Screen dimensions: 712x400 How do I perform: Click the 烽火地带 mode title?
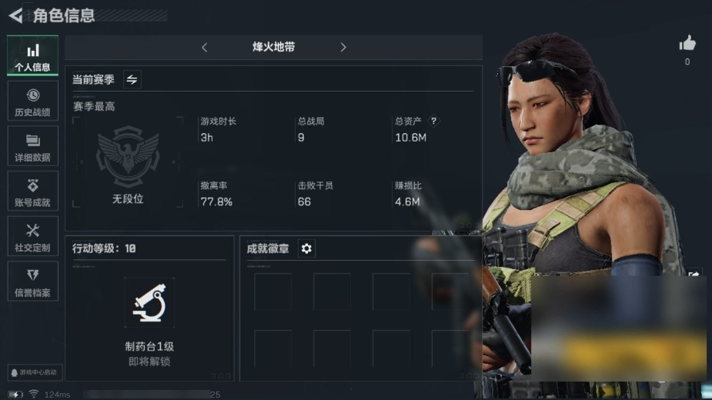tap(274, 47)
